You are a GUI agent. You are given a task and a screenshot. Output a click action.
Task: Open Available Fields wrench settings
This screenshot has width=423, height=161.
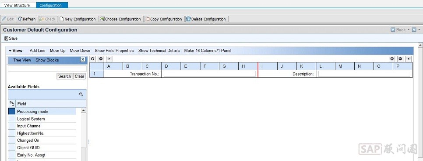pos(81,94)
